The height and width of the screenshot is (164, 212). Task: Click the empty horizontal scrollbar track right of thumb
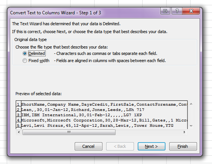click(149, 132)
